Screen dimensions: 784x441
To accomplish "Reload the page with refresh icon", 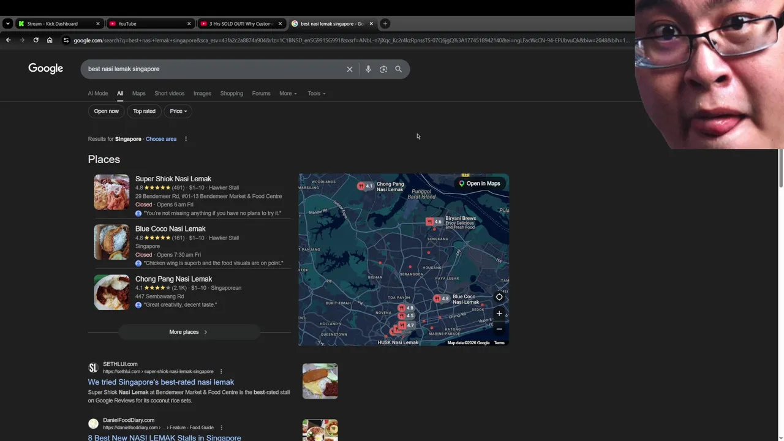I will tap(36, 40).
